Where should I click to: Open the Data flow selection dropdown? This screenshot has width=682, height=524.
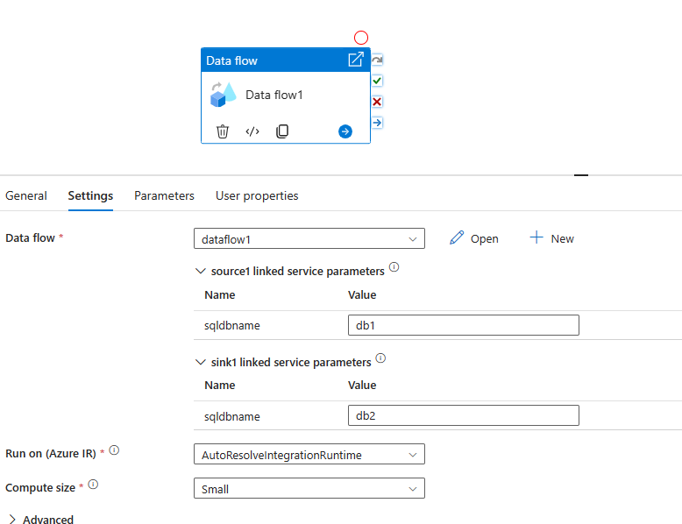click(x=309, y=238)
